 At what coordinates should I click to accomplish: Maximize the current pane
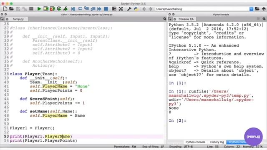[x=114, y=9]
